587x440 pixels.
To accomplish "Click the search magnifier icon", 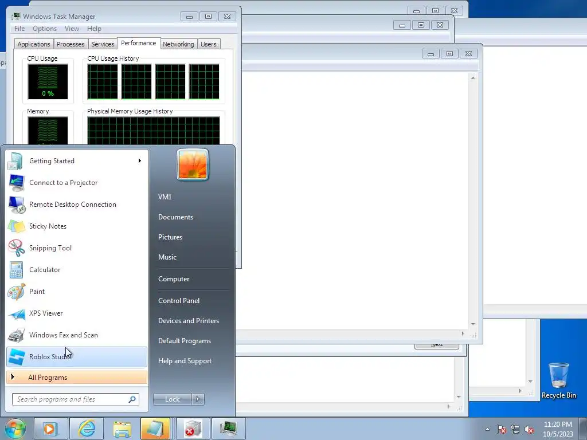I will [132, 399].
